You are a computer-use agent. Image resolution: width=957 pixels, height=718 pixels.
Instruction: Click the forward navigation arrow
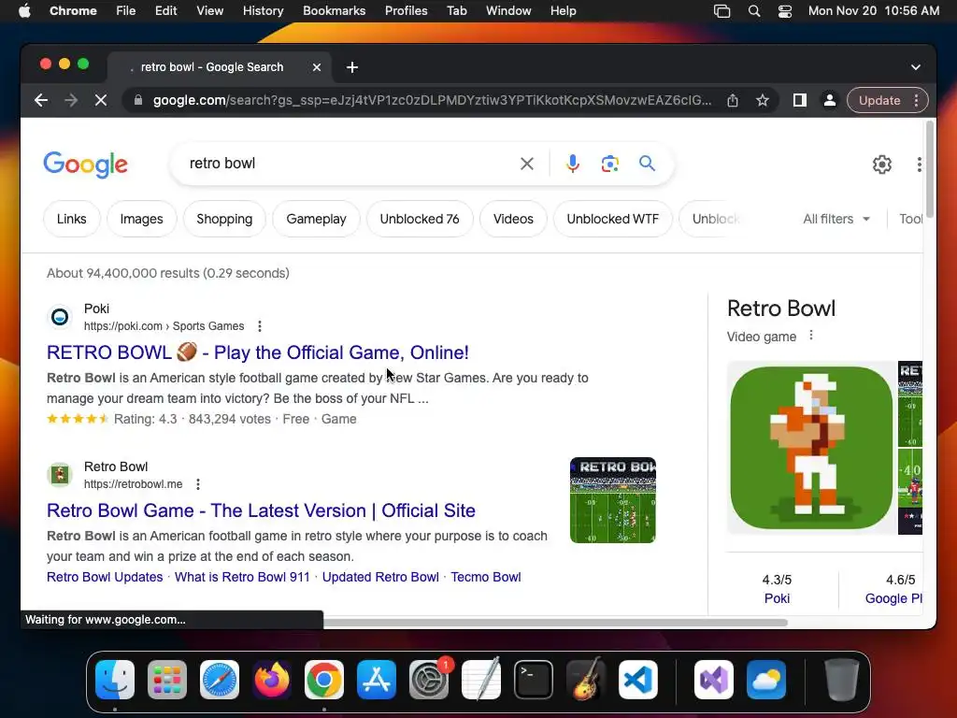pyautogui.click(x=71, y=100)
